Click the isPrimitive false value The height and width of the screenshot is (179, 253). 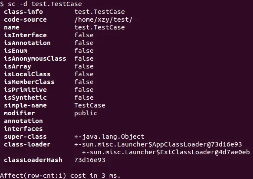pyautogui.click(x=84, y=90)
